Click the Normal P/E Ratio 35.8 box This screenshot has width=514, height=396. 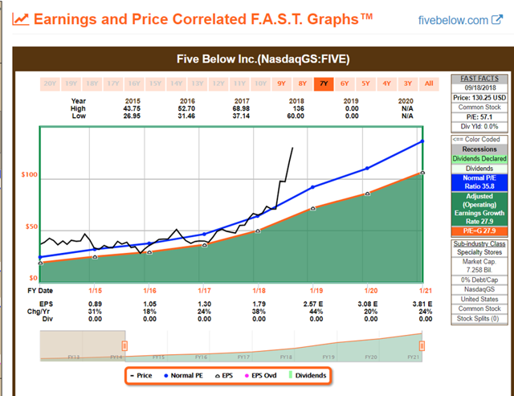tap(479, 182)
